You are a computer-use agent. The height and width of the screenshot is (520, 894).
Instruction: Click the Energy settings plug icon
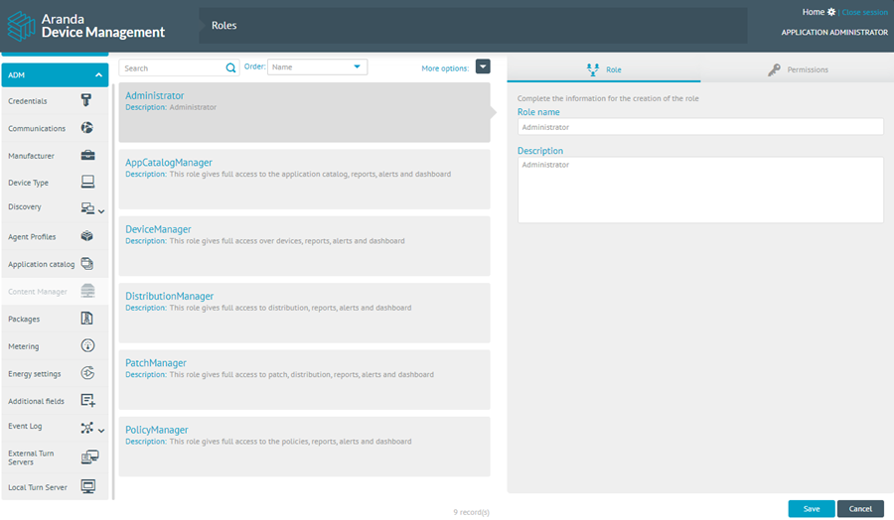pos(87,373)
